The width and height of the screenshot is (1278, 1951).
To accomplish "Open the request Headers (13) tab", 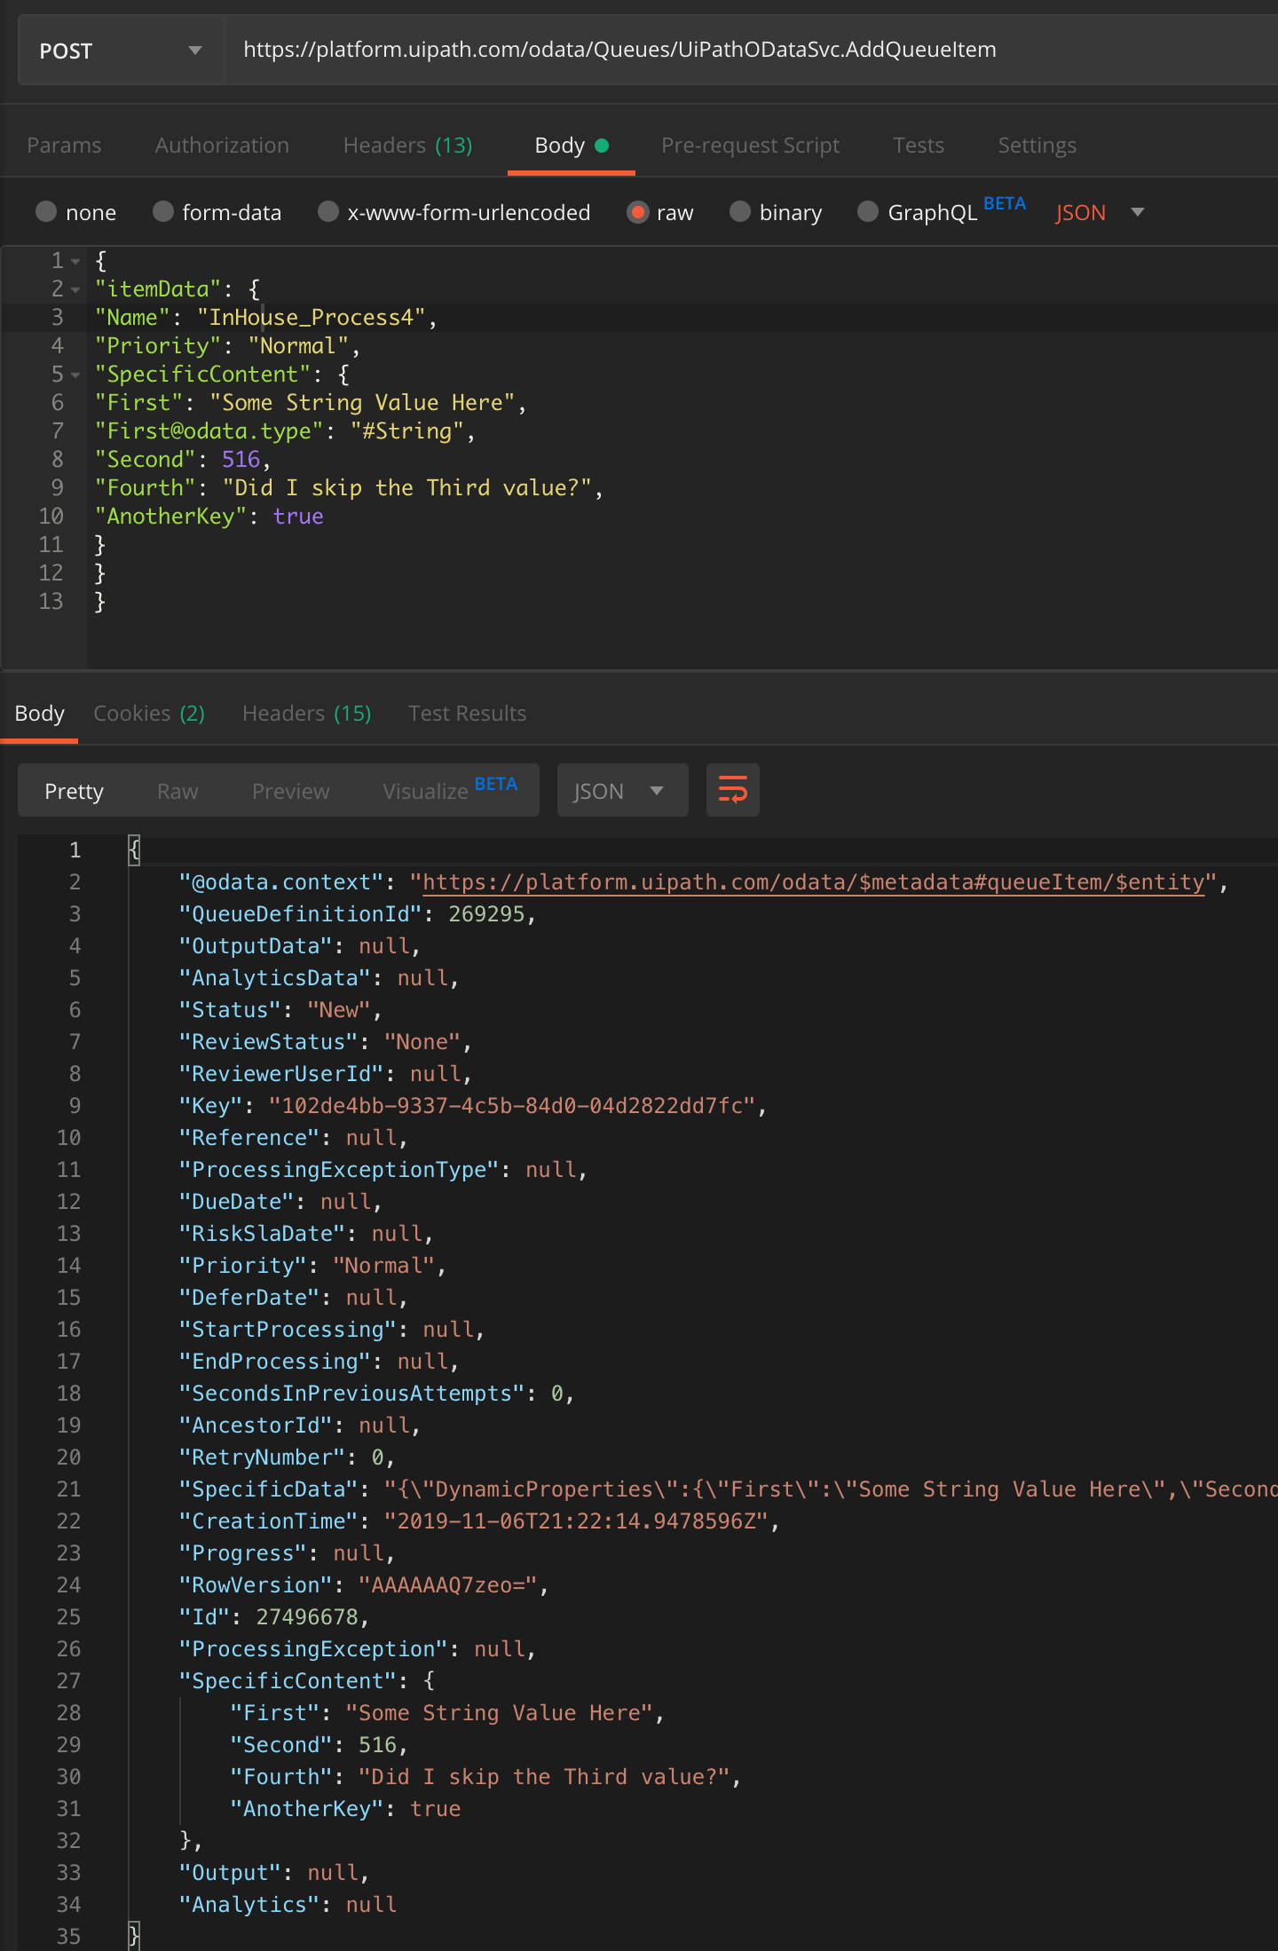I will click(x=407, y=145).
